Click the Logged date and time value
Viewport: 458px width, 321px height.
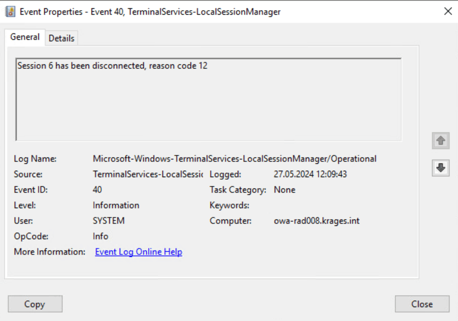click(x=310, y=174)
